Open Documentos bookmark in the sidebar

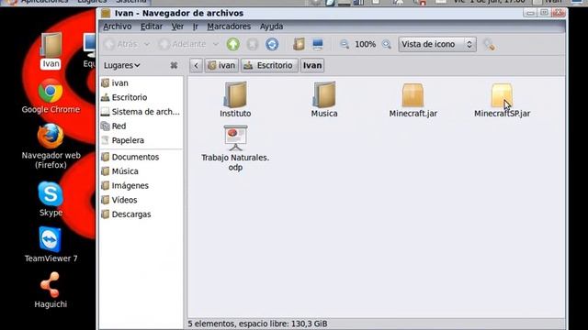(x=141, y=157)
